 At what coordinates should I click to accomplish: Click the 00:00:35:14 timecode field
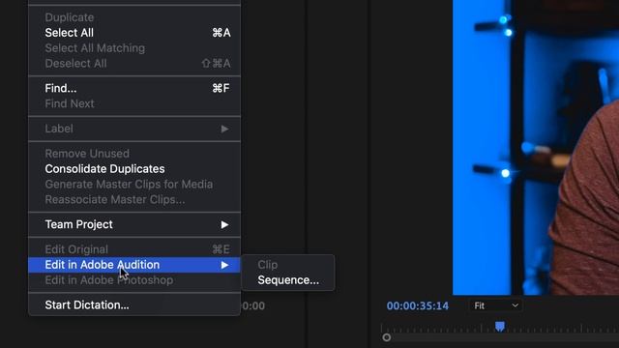(417, 305)
